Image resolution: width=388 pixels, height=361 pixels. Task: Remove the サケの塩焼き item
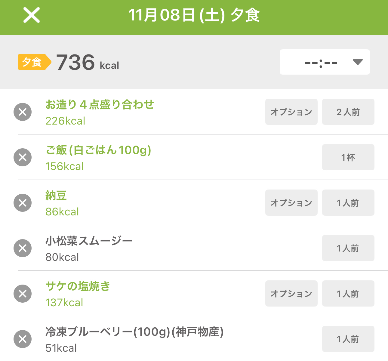(x=23, y=294)
